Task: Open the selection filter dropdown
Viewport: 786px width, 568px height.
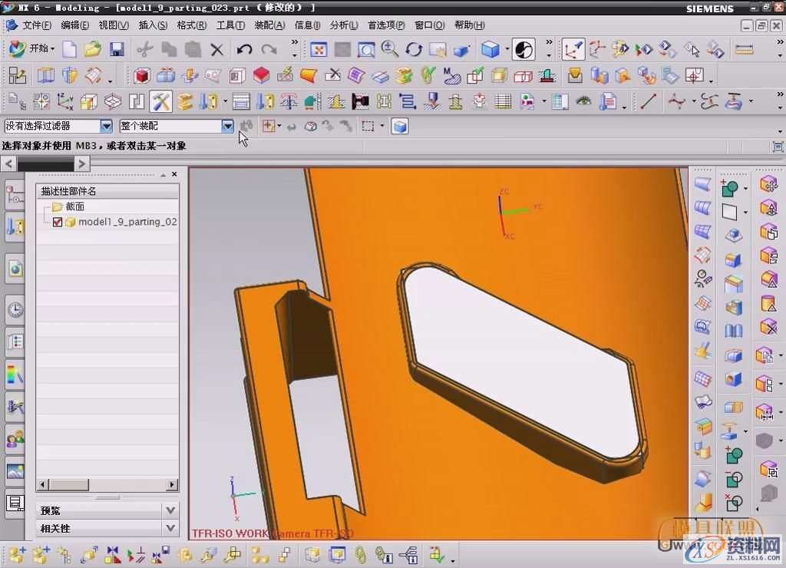Action: [106, 126]
